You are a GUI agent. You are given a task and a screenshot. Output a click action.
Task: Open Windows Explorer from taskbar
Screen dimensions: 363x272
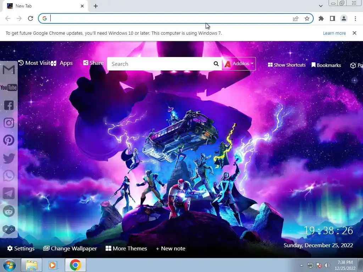[x=32, y=265]
